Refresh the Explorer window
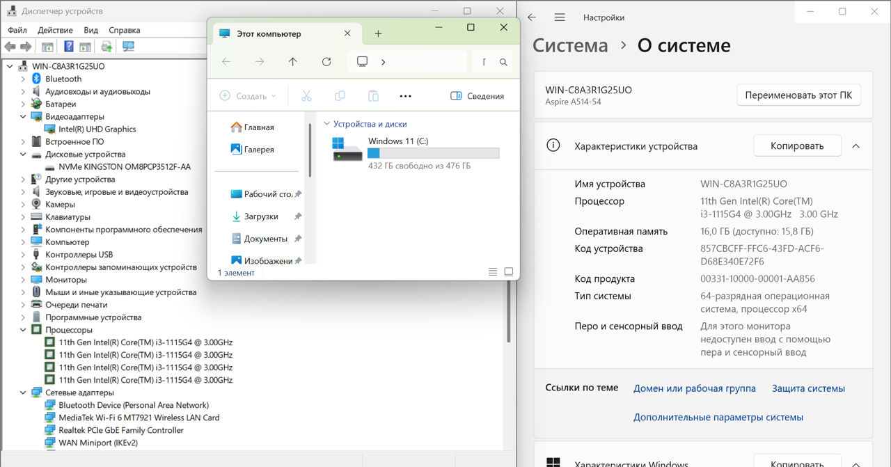The width and height of the screenshot is (891, 467). 326,62
